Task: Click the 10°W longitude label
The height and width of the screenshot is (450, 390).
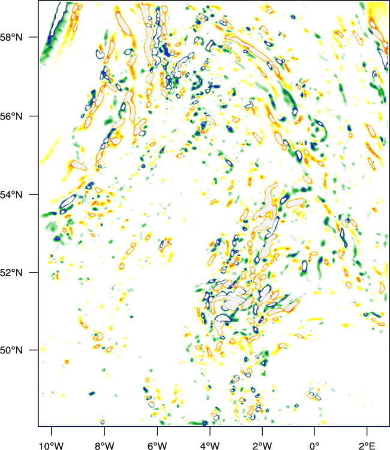Action: pos(51,445)
